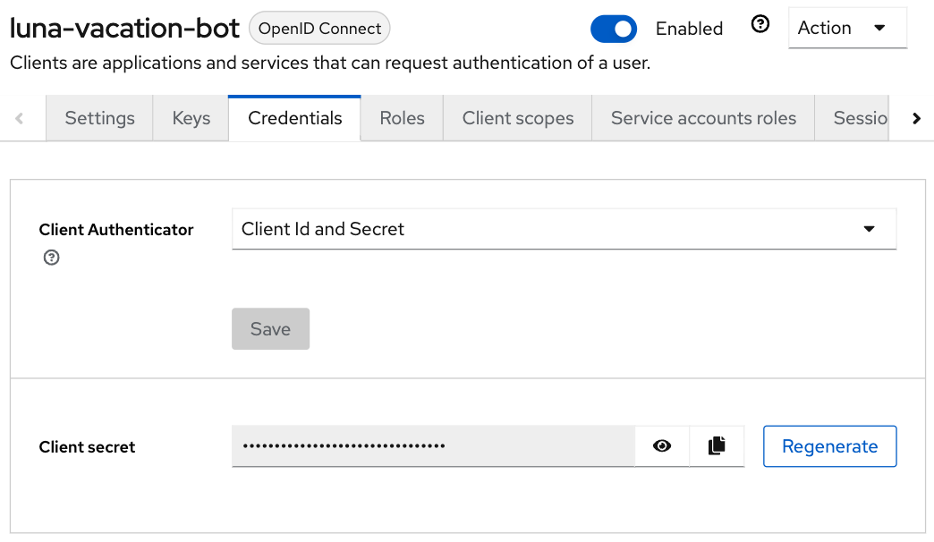This screenshot has width=934, height=542.
Task: Open the partially visible Sessions tab
Action: tap(852, 118)
